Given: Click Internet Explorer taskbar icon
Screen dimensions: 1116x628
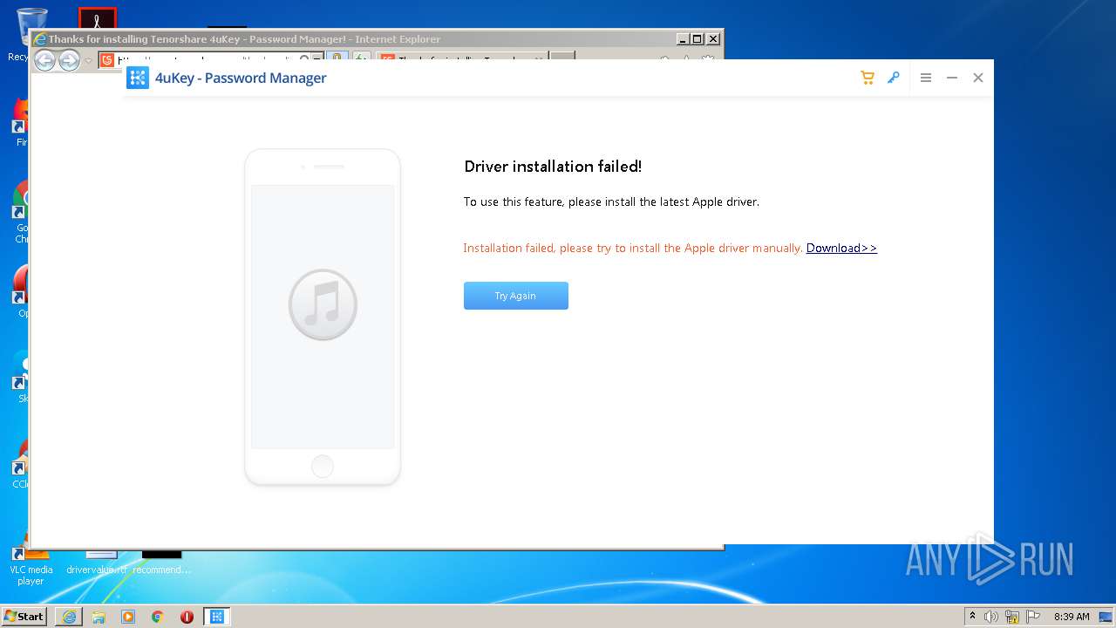Looking at the screenshot, I should coord(69,617).
